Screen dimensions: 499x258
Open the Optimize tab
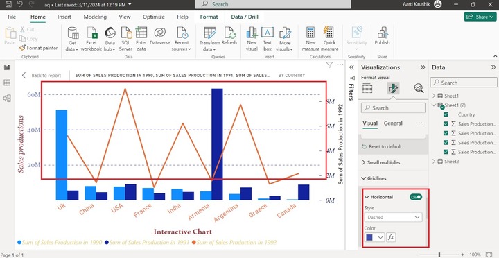click(x=154, y=17)
